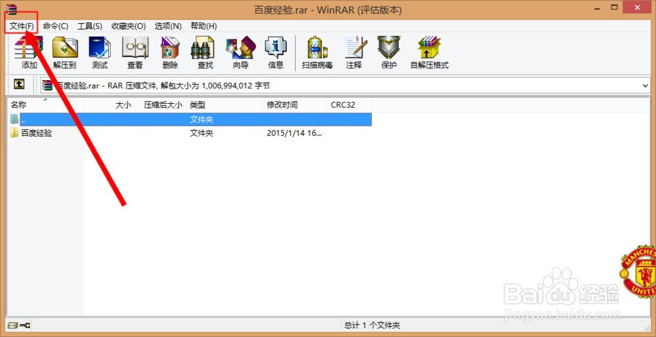Convert to SFX (自解压格式) icon
Screen dimensions: 656x337
point(430,53)
